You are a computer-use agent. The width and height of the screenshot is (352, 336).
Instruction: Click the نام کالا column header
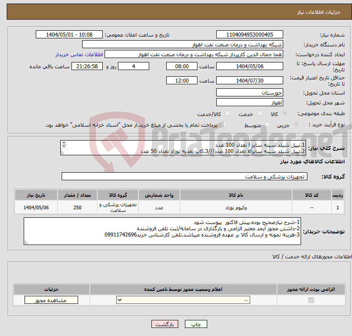coord(235,195)
